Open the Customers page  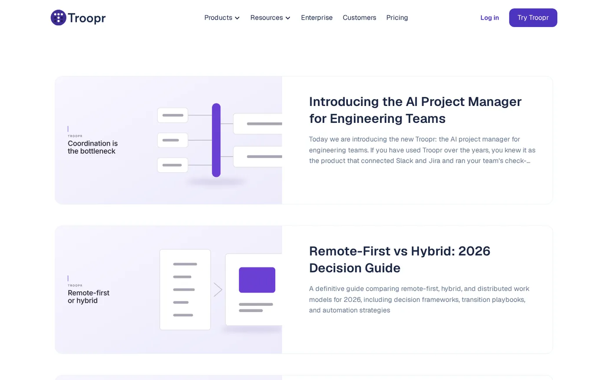tap(359, 18)
